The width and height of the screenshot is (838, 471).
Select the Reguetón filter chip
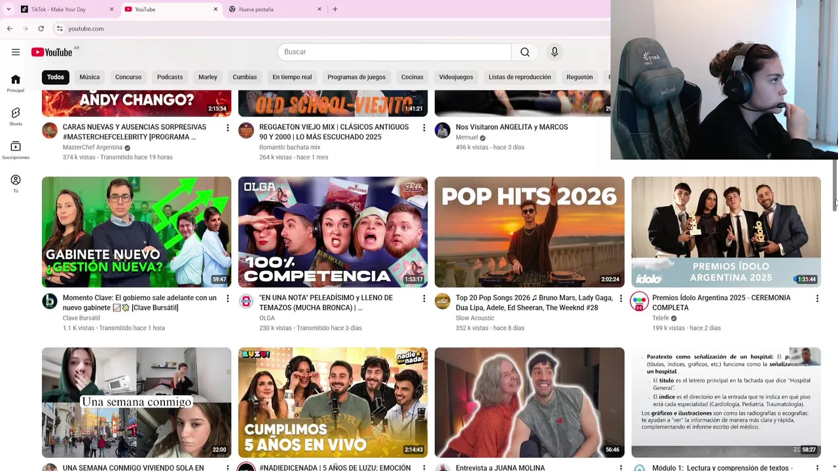click(x=579, y=77)
